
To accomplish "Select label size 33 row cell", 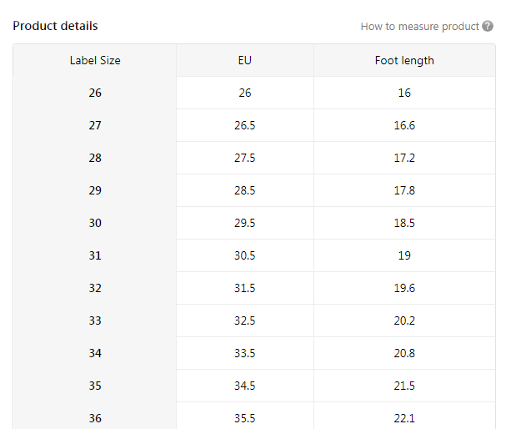I will (95, 320).
